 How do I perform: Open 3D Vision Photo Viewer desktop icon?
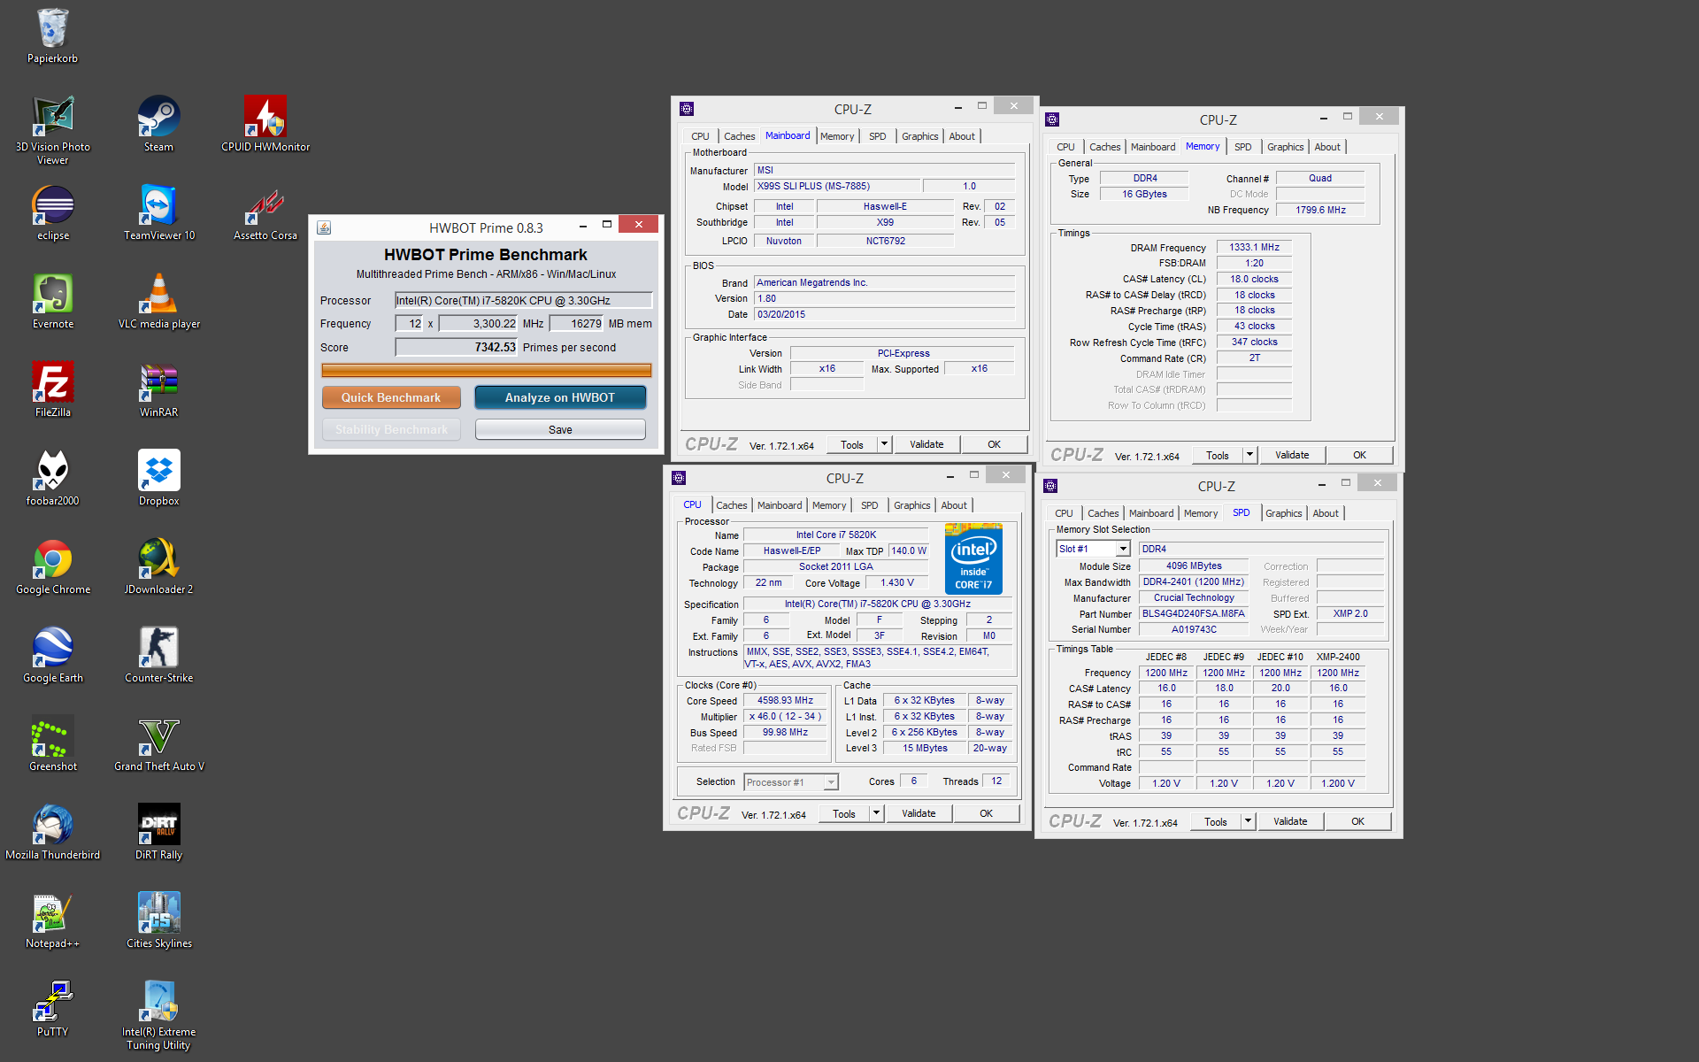coord(52,130)
